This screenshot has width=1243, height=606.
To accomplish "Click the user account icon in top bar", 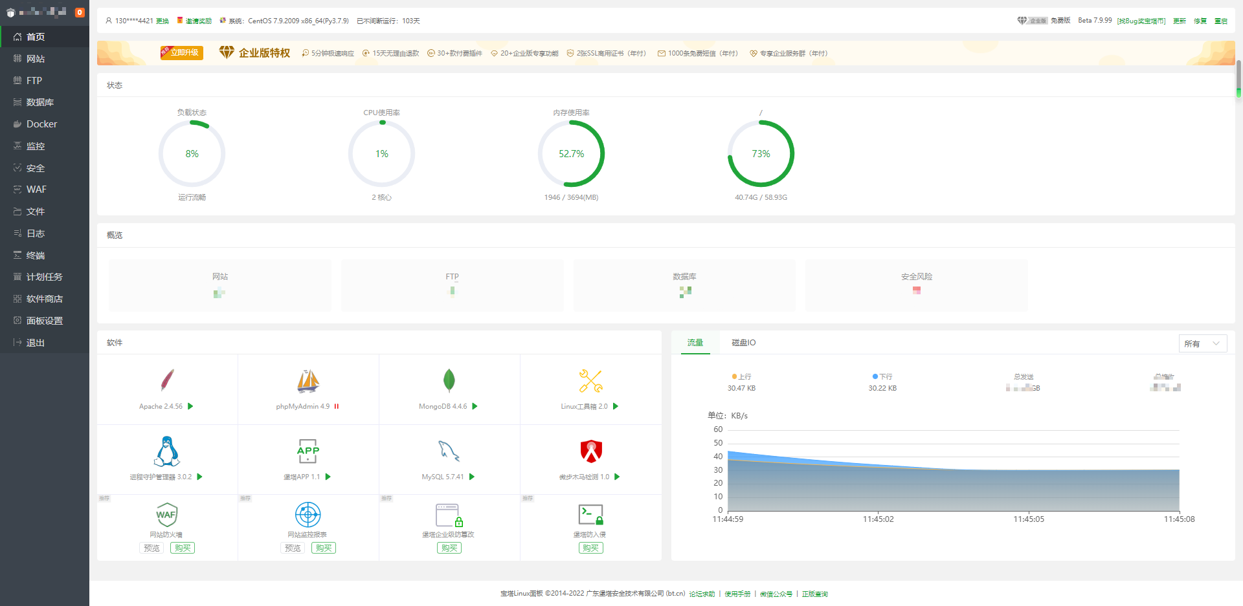I will [109, 21].
